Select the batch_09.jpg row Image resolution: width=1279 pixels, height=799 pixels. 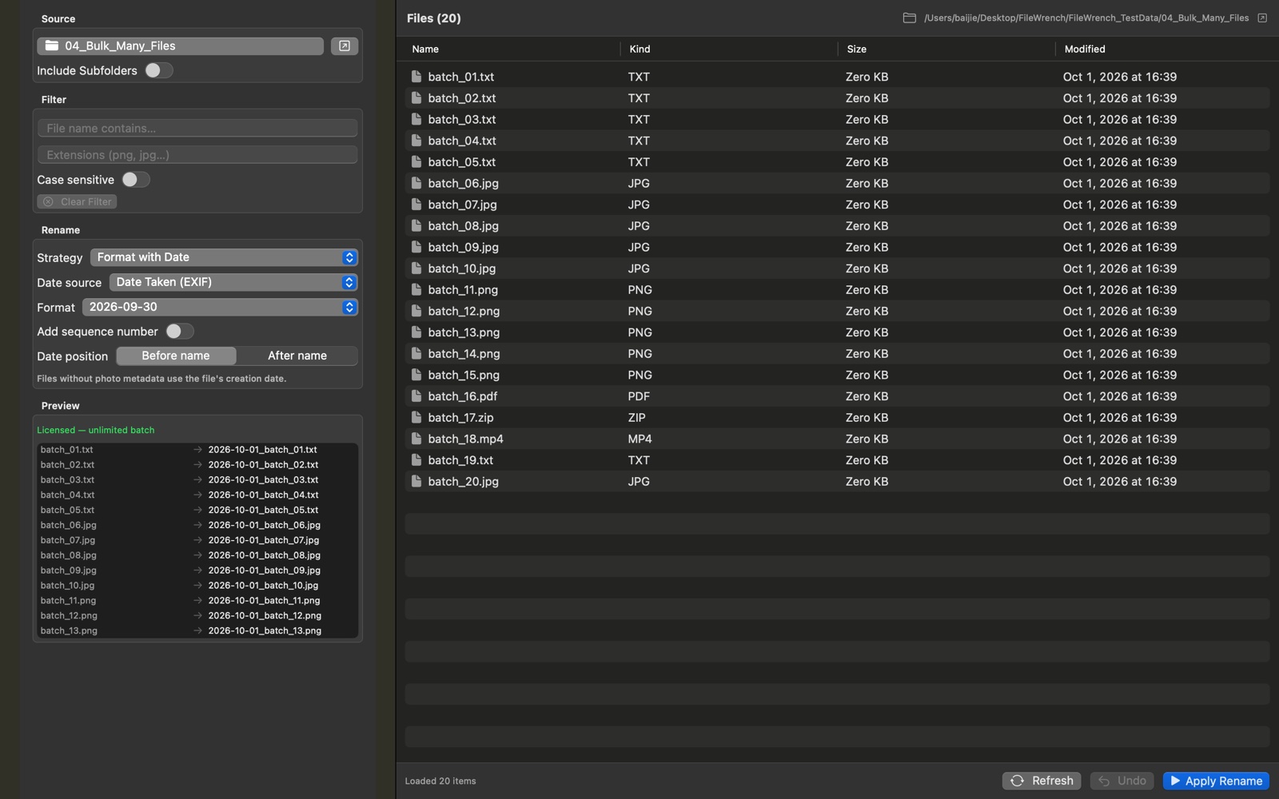pyautogui.click(x=837, y=247)
